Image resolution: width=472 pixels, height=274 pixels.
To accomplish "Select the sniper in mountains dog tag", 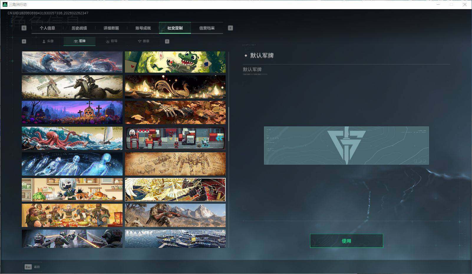I will point(175,215).
